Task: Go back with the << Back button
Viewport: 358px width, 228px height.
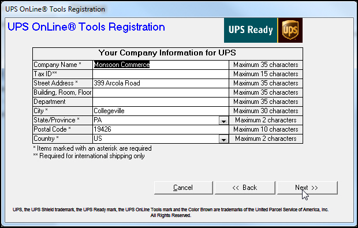Action: 245,188
